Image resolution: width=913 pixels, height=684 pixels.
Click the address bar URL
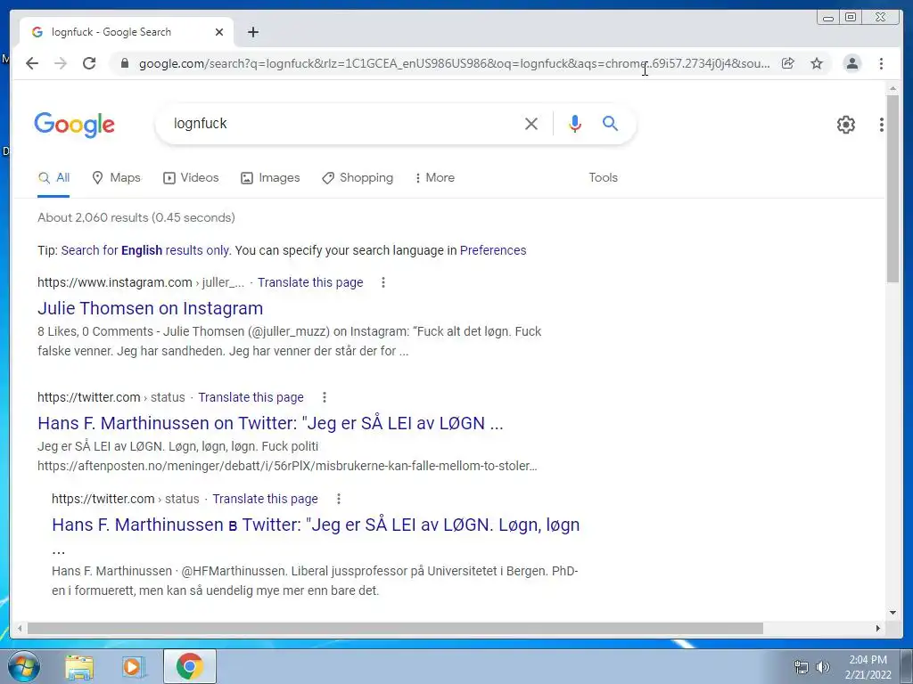454,63
